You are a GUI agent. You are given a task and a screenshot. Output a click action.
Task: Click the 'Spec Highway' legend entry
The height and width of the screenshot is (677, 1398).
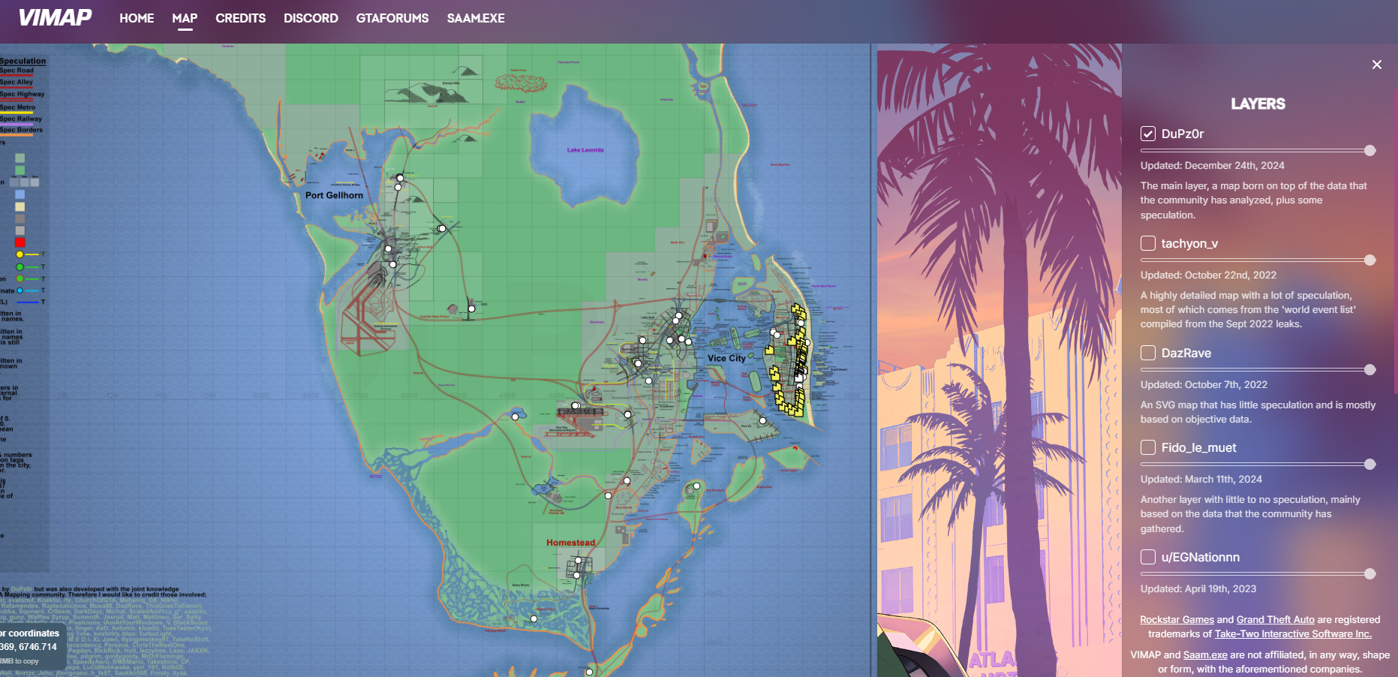tap(23, 95)
